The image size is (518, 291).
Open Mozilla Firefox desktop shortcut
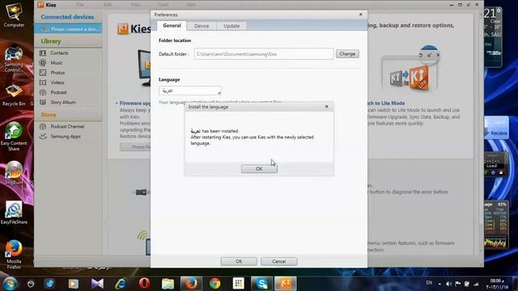pyautogui.click(x=14, y=254)
